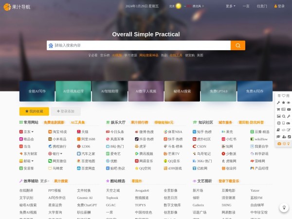Expand weather details via the 西北风 arrow

coord(203,6)
